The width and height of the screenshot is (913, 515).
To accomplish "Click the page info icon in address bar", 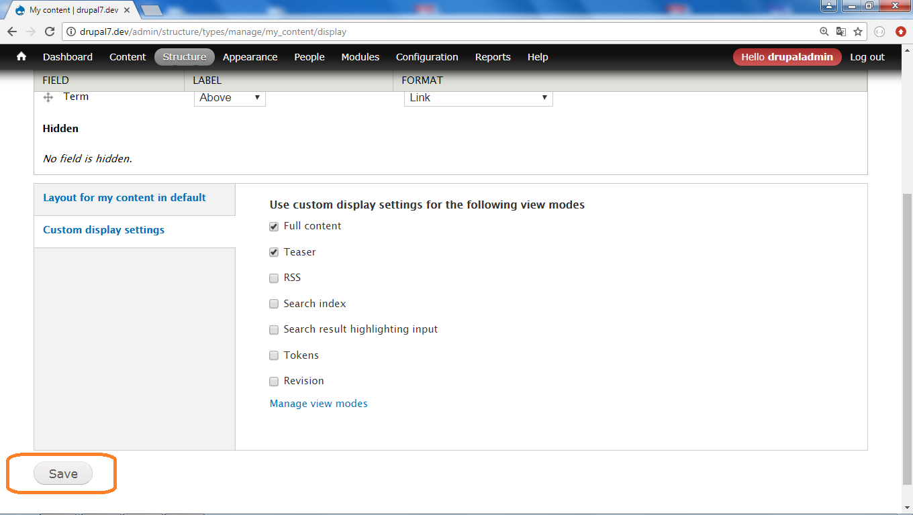I will point(70,32).
